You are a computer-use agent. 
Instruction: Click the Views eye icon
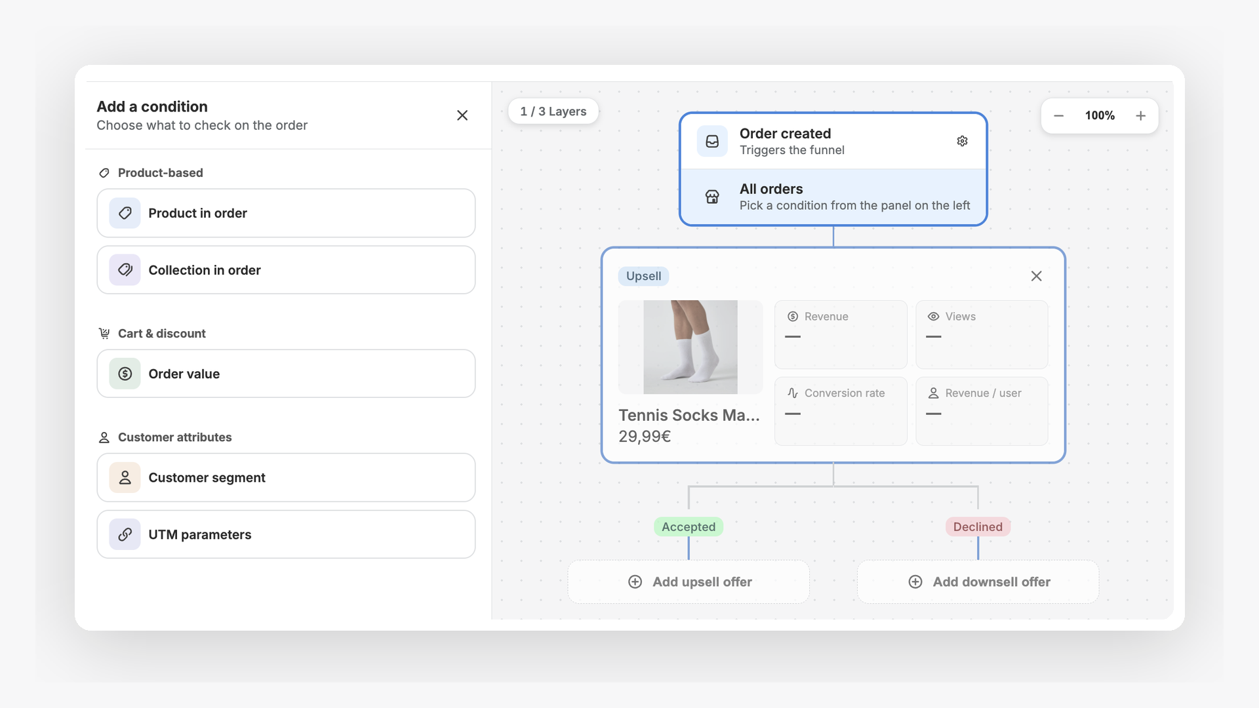pos(933,317)
